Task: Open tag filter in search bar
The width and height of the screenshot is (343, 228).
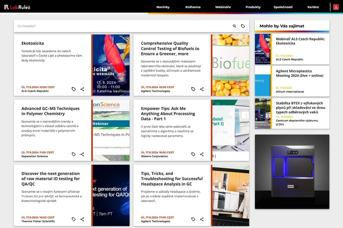Action: pos(243,26)
